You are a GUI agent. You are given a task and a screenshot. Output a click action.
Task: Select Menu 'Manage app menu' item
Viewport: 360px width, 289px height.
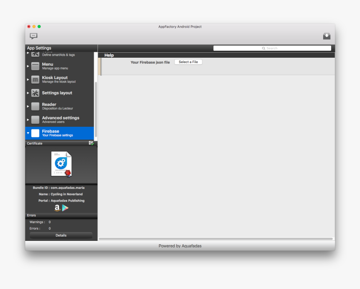[x=60, y=66]
